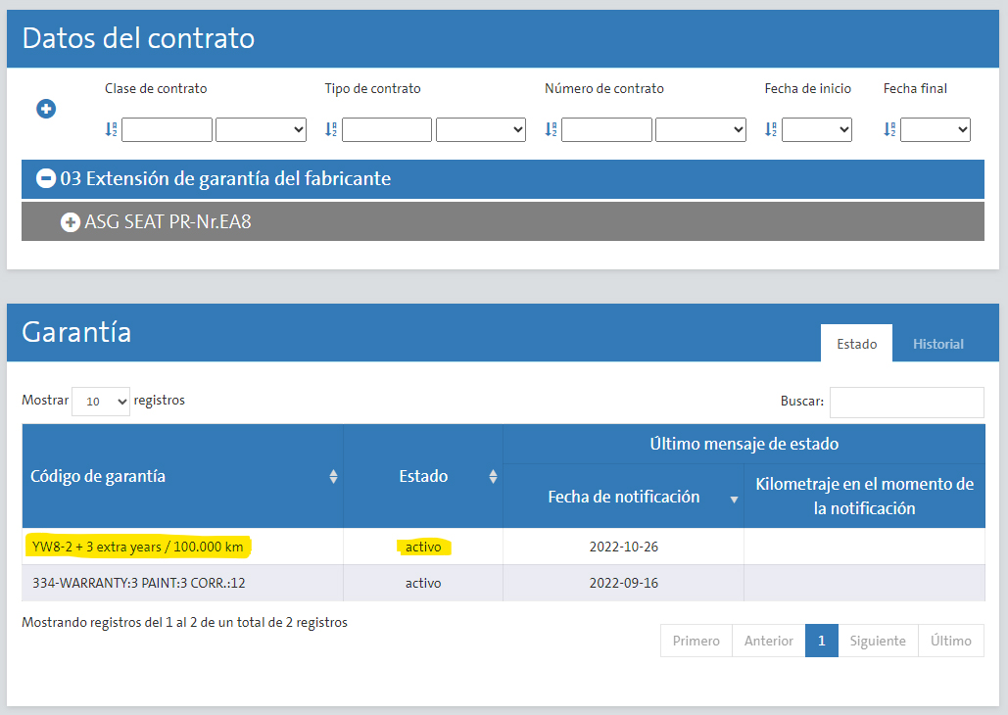
Task: Click sort icon under Fecha final
Action: click(x=889, y=129)
